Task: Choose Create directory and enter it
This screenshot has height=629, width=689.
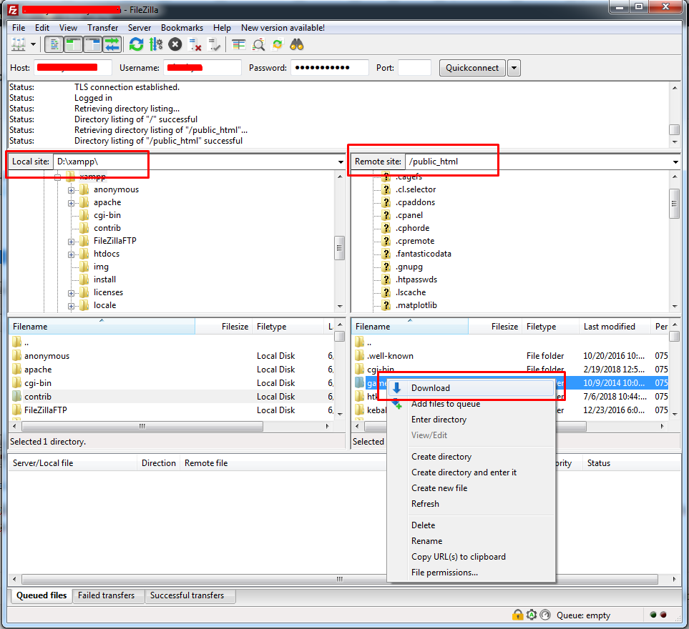Action: click(471, 472)
